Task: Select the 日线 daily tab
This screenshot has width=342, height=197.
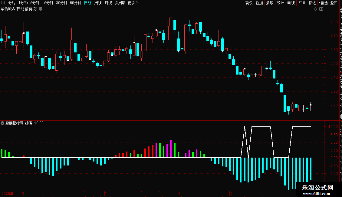Action: click(88, 3)
